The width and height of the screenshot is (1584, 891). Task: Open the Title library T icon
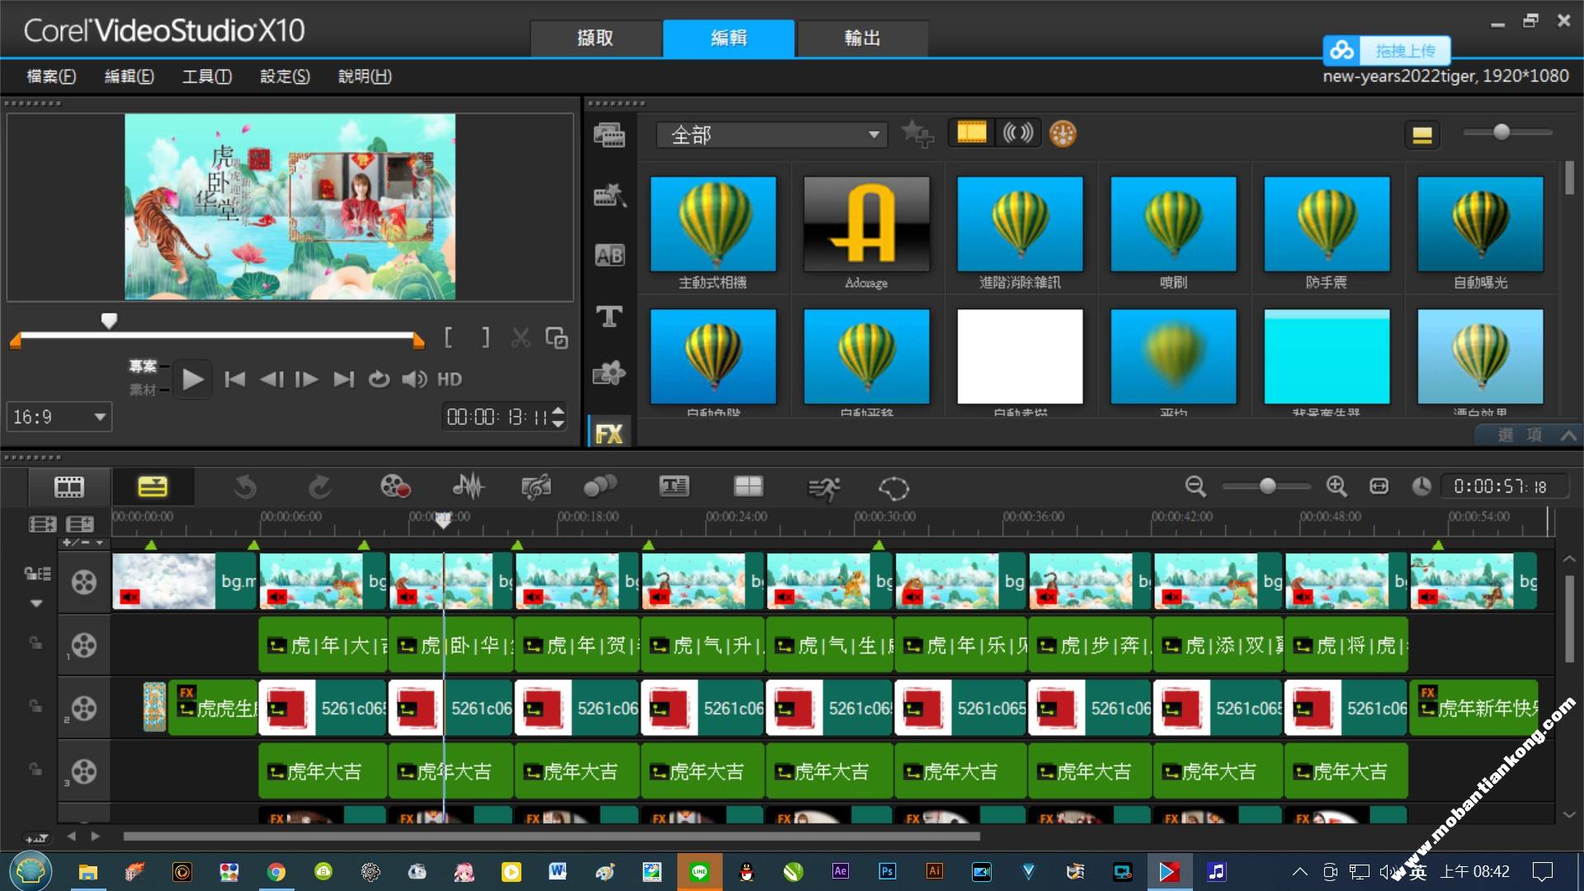tap(610, 316)
